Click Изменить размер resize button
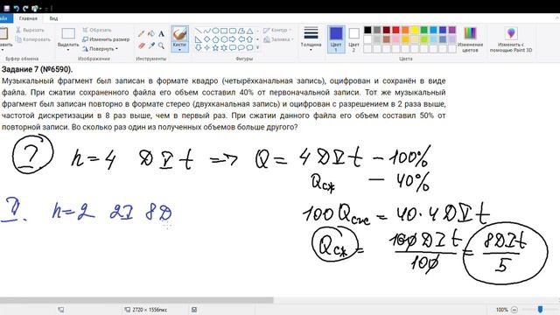 pos(106,39)
